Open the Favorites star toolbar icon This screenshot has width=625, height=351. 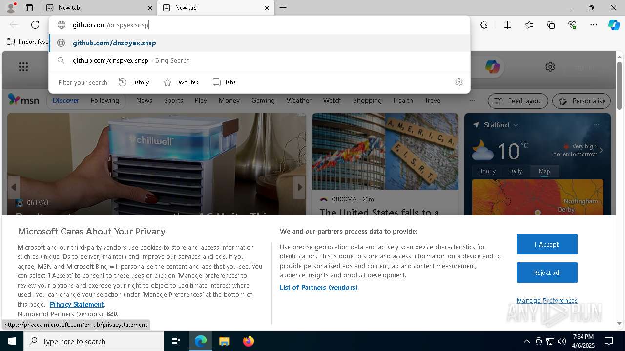point(529,25)
